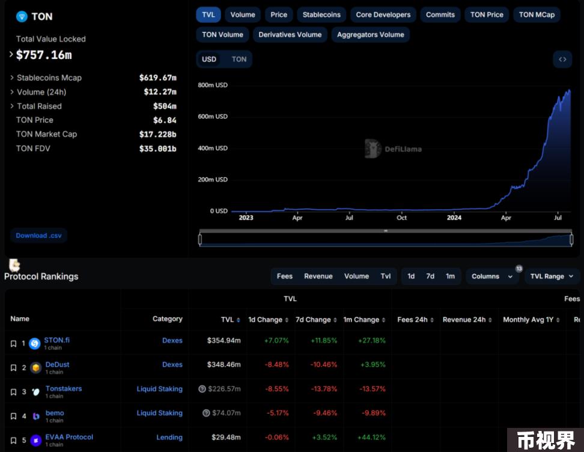
Task: Toggle the Aggregators Volume chart metric
Action: [x=371, y=35]
